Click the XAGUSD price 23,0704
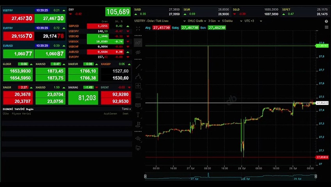This screenshot has height=187, width=331. coord(50,94)
